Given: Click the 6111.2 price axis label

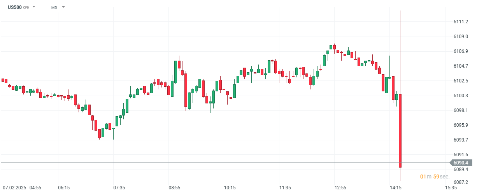Looking at the screenshot, I should pyautogui.click(x=461, y=22).
